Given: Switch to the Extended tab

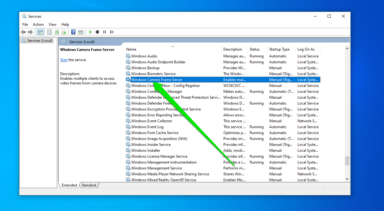Looking at the screenshot, I should click(69, 185).
